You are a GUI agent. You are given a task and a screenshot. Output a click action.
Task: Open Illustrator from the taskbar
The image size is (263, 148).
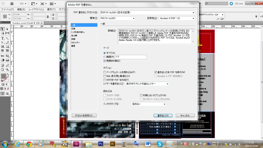pyautogui.click(x=112, y=144)
